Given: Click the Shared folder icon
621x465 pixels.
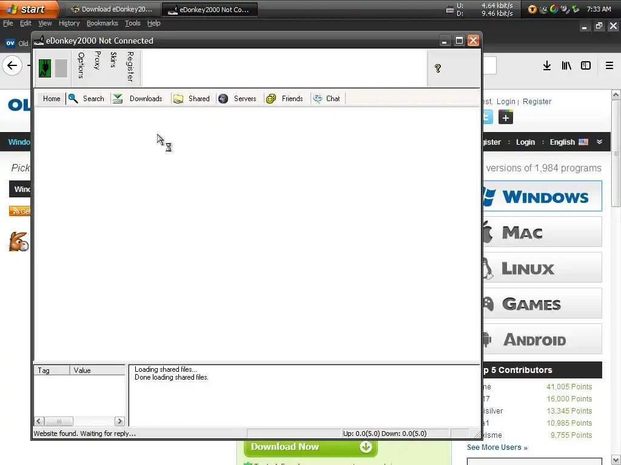Looking at the screenshot, I should [178, 99].
